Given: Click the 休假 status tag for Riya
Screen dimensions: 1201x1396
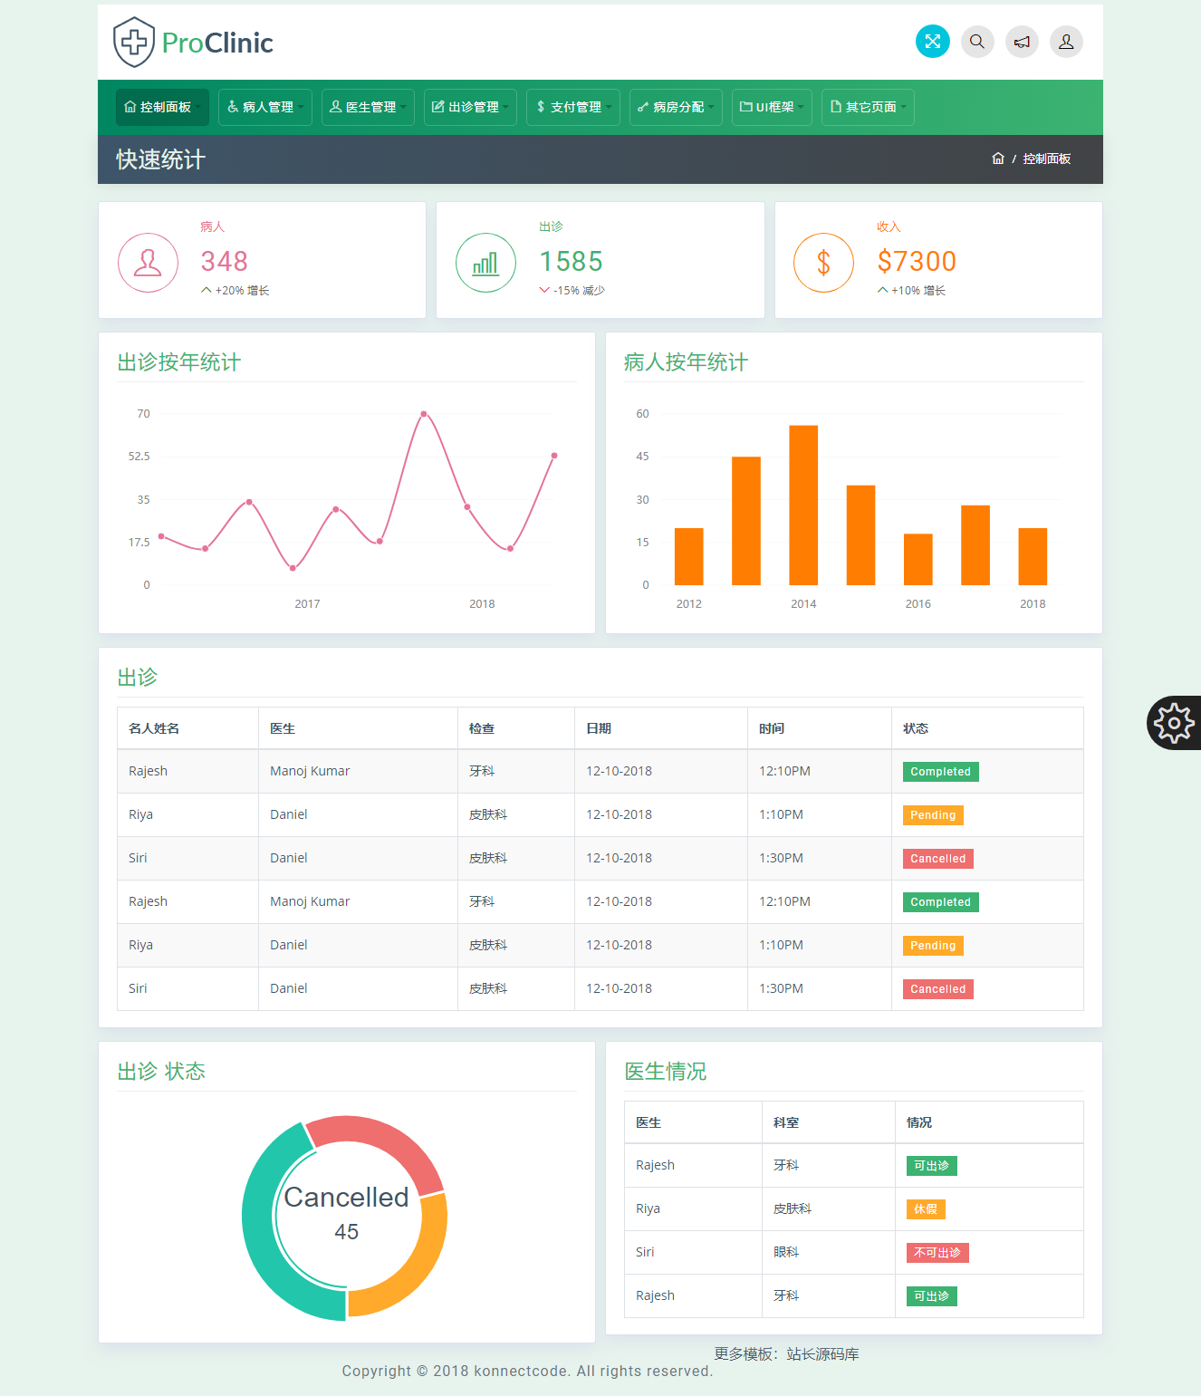Looking at the screenshot, I should click(x=925, y=1208).
